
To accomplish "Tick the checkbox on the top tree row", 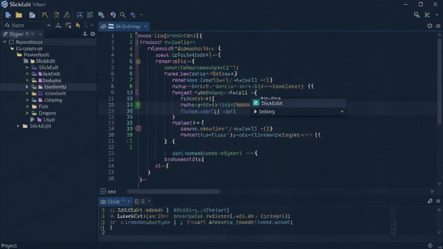I will point(11,42).
